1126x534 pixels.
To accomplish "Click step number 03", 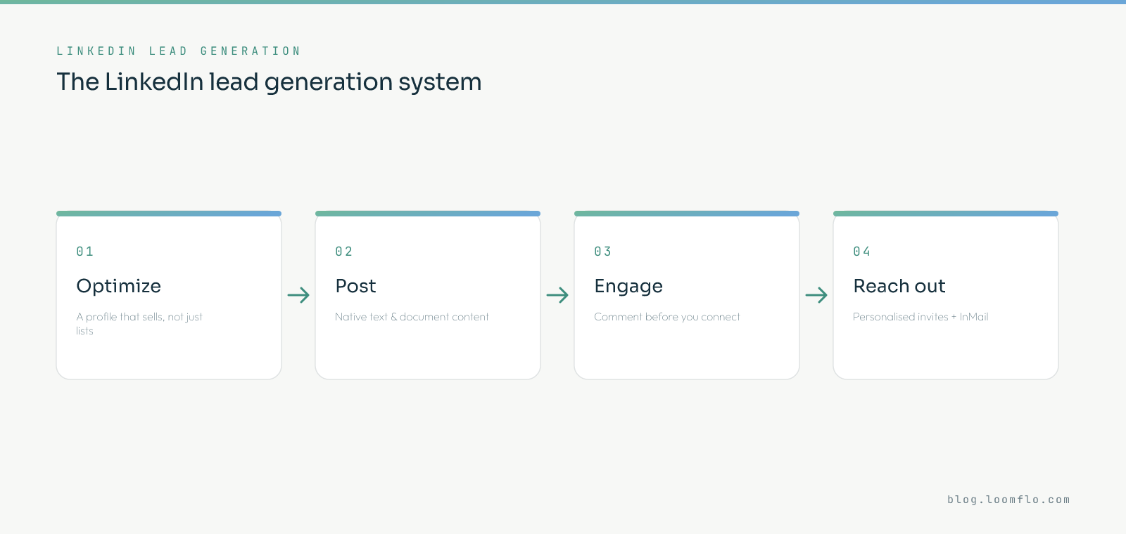I will pyautogui.click(x=603, y=252).
